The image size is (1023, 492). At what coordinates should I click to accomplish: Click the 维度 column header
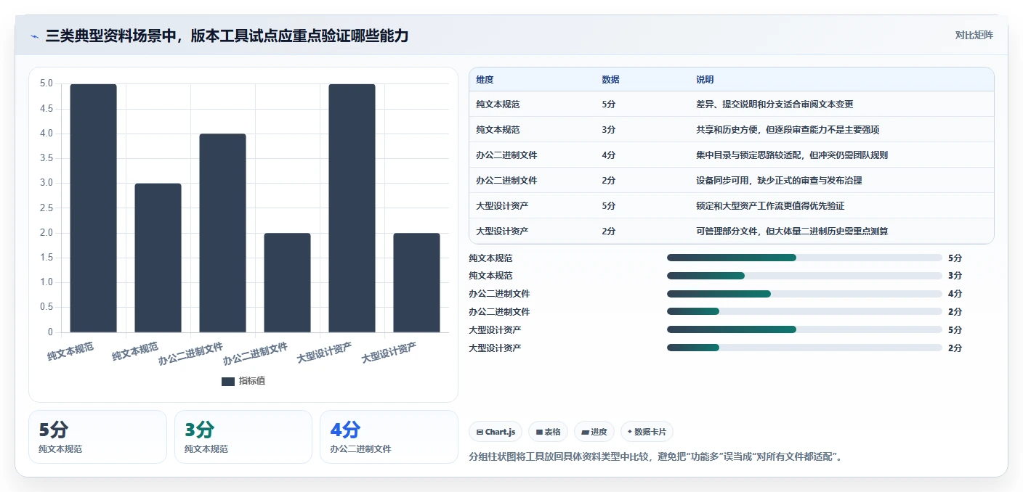485,80
